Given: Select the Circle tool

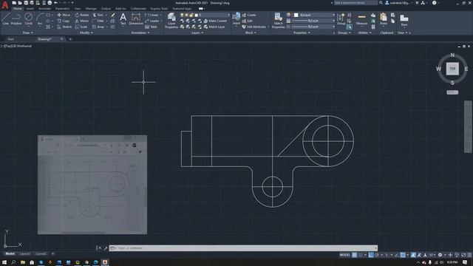Looking at the screenshot, I should 28,18.
